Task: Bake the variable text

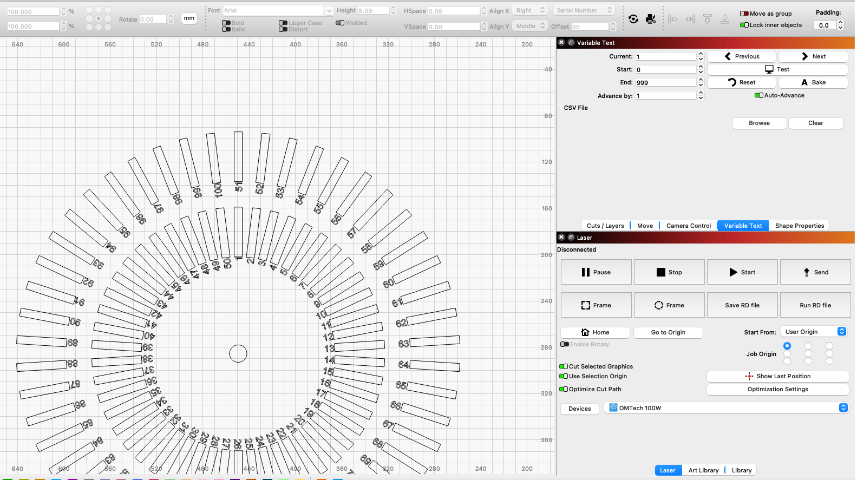Action: point(813,82)
